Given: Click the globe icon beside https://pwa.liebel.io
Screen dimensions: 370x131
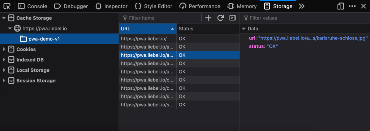Looking at the screenshot, I should pyautogui.click(x=17, y=29).
